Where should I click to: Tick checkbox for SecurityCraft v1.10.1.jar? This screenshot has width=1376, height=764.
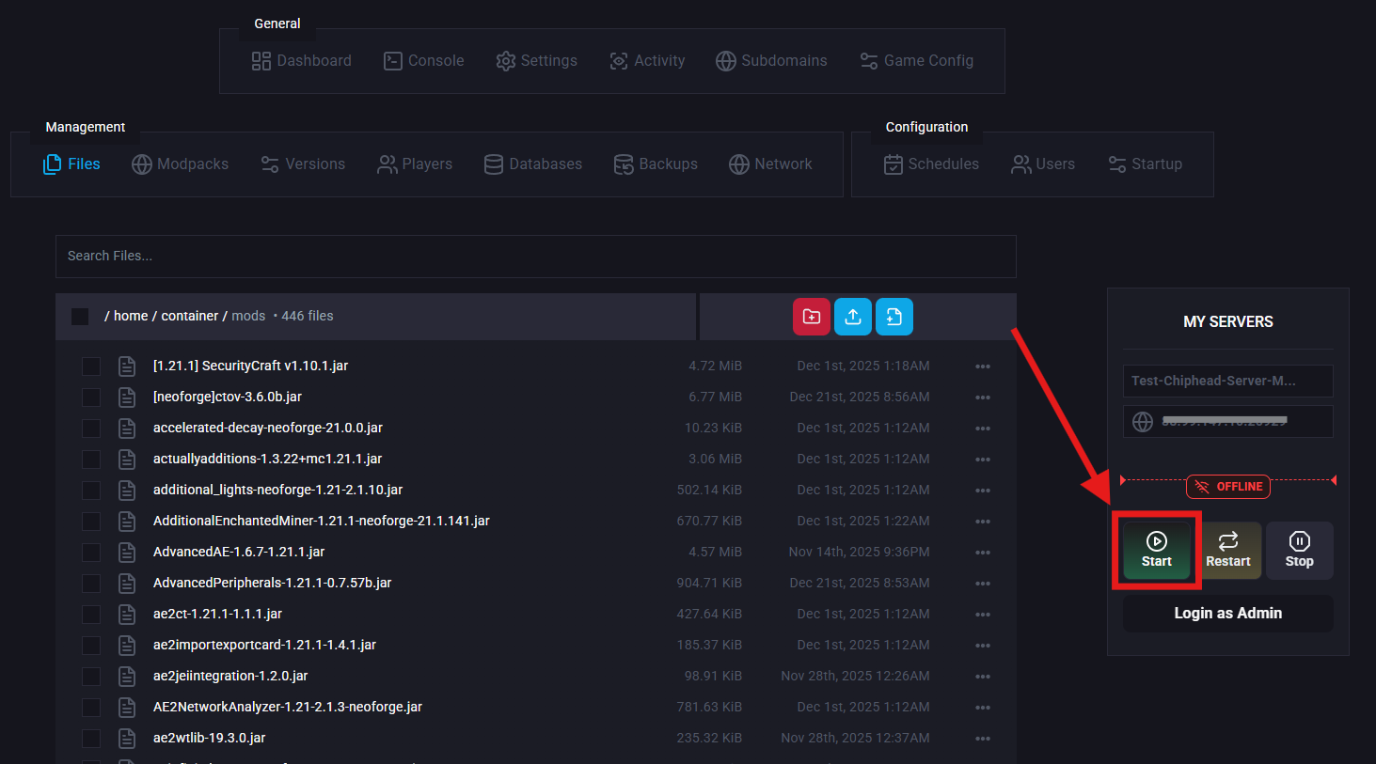point(91,366)
